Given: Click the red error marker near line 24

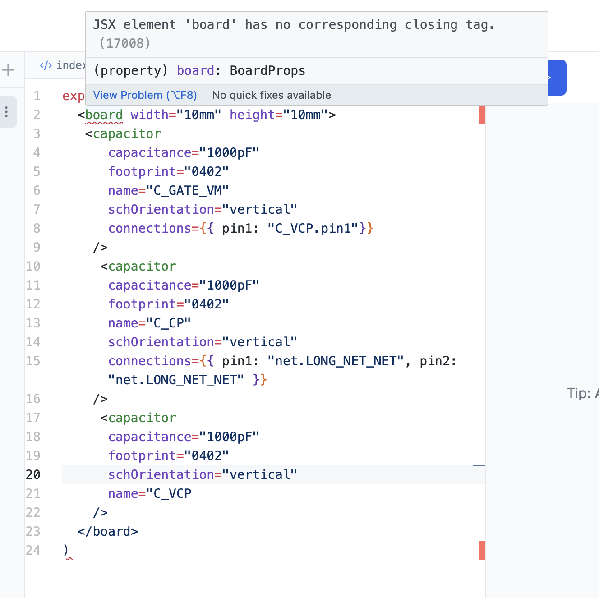Looking at the screenshot, I should pos(482,551).
